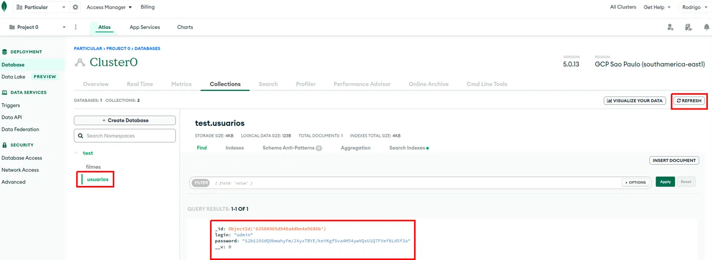Switch to the Atlas tab

coord(104,27)
